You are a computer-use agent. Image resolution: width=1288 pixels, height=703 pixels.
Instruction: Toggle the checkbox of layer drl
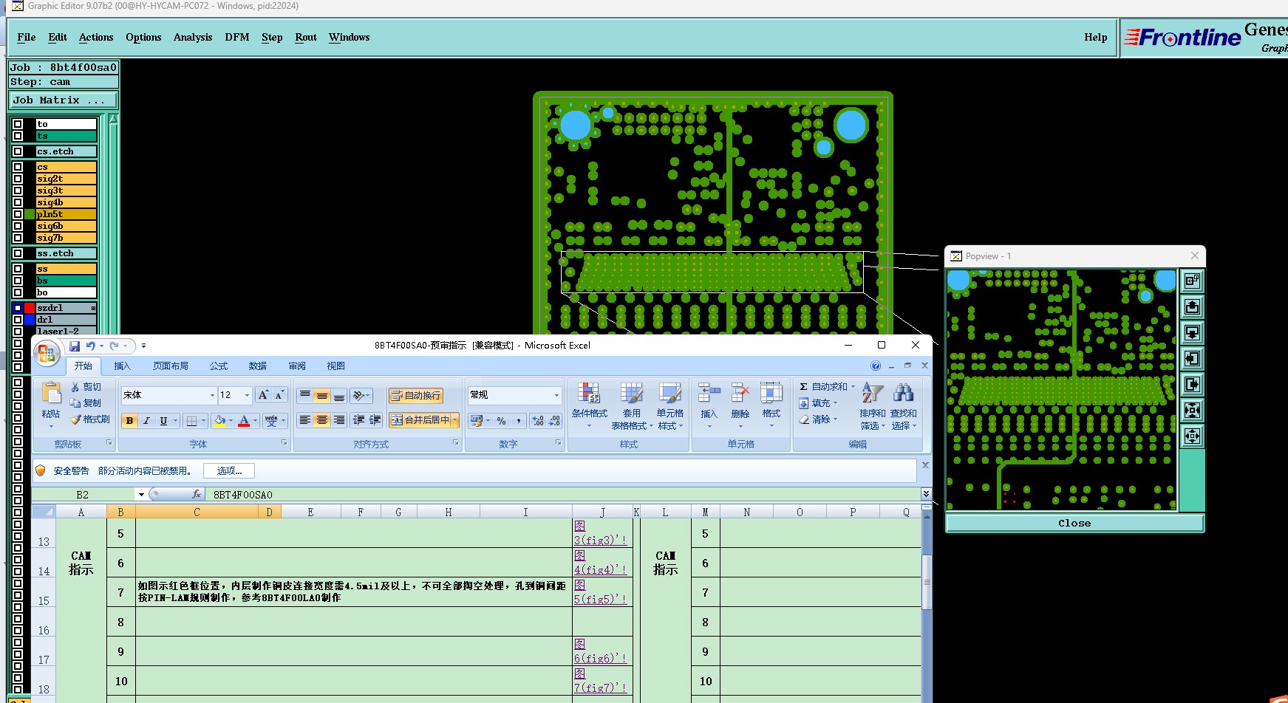tap(18, 320)
